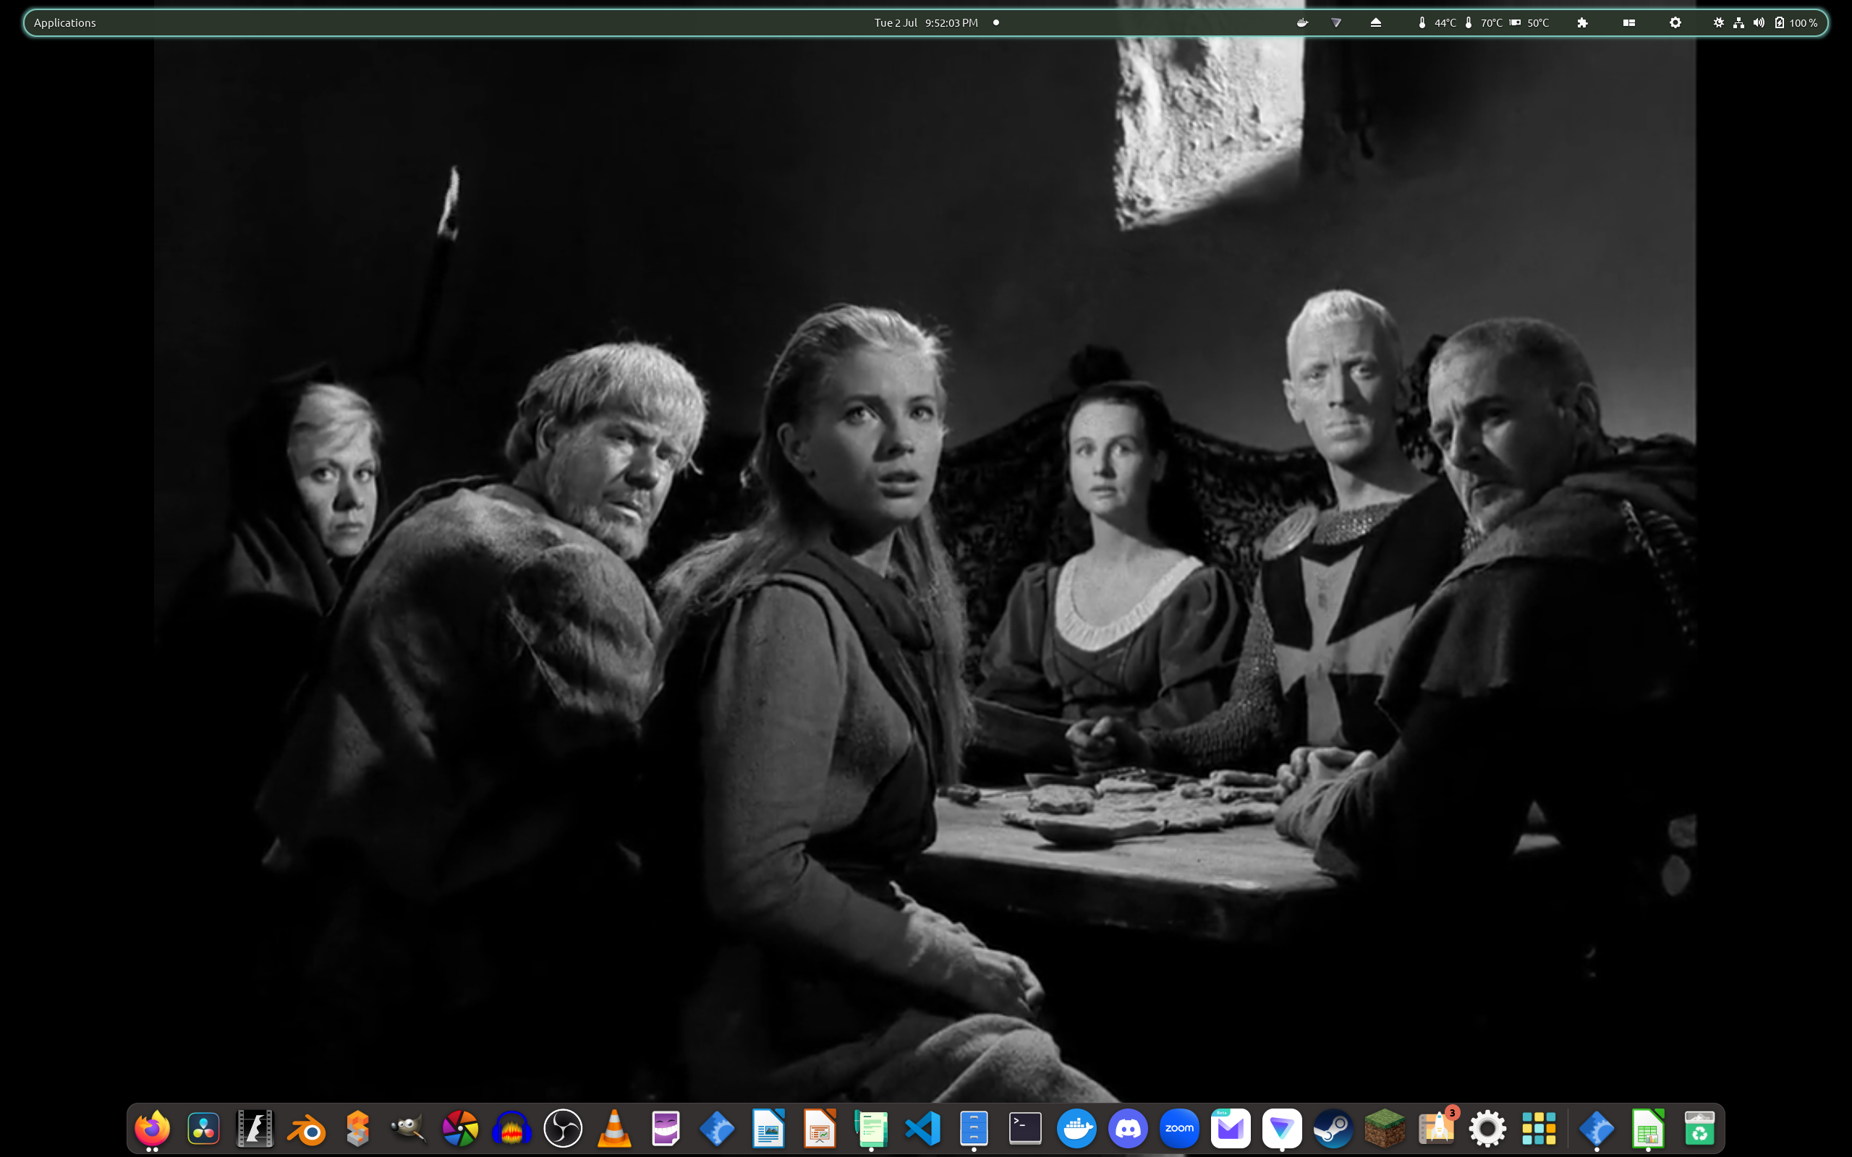Launch VLC media player
The image size is (1852, 1157).
coord(613,1128)
